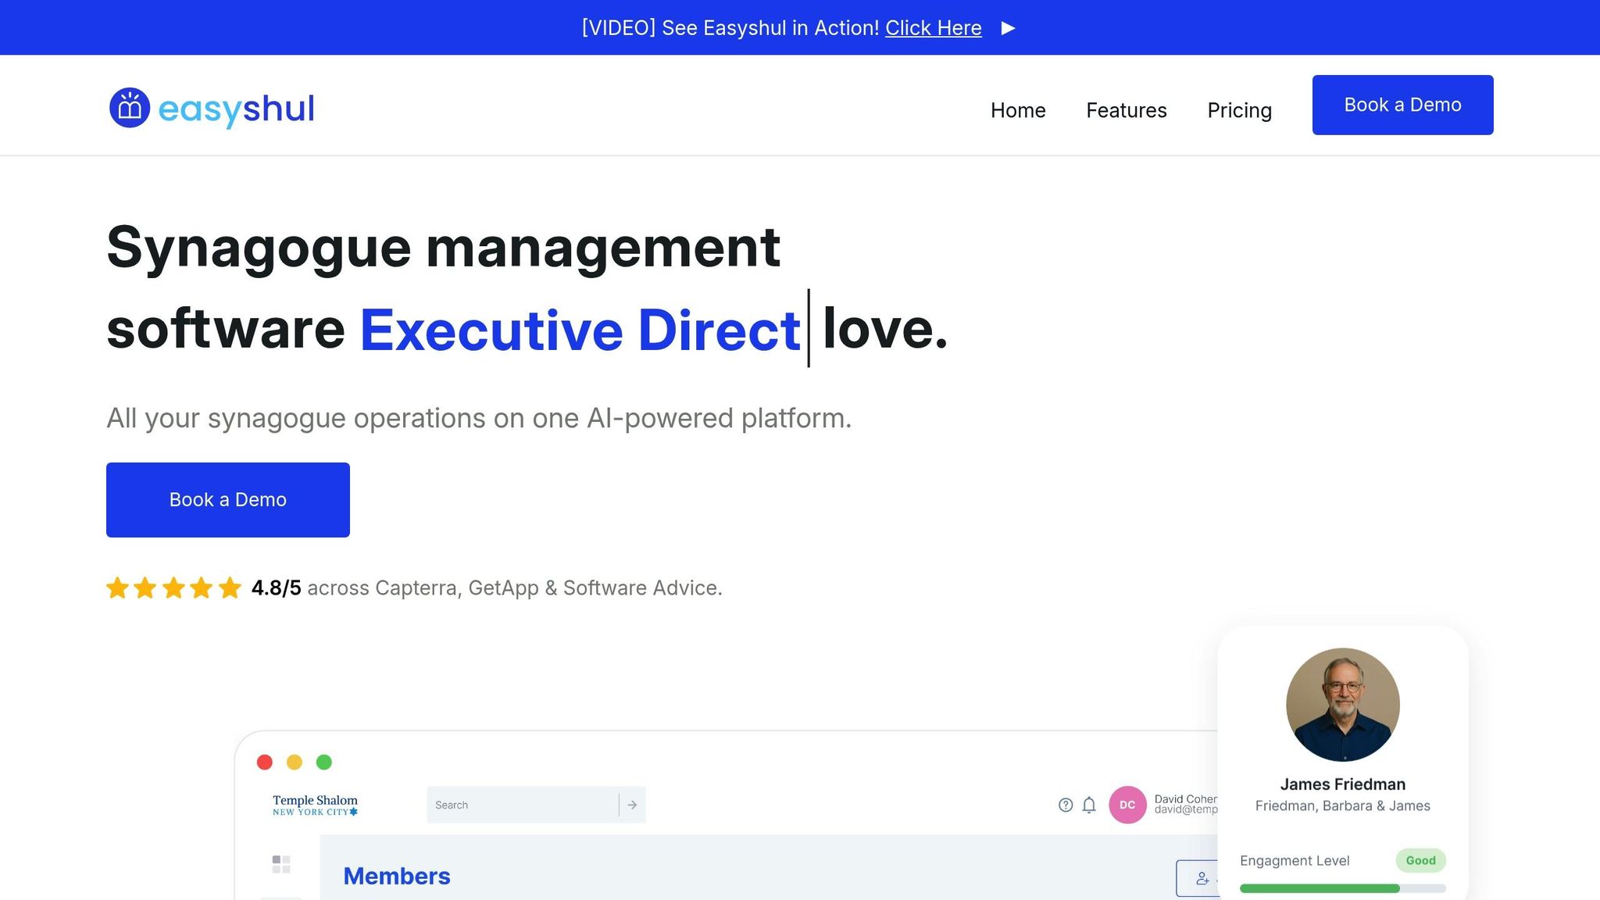The height and width of the screenshot is (900, 1600).
Task: Click the search arrow submit icon
Action: click(632, 805)
